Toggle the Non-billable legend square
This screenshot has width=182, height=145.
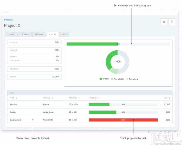point(112,79)
